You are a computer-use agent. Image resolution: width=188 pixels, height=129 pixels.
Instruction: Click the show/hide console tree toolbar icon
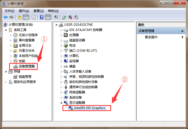pos(26,17)
